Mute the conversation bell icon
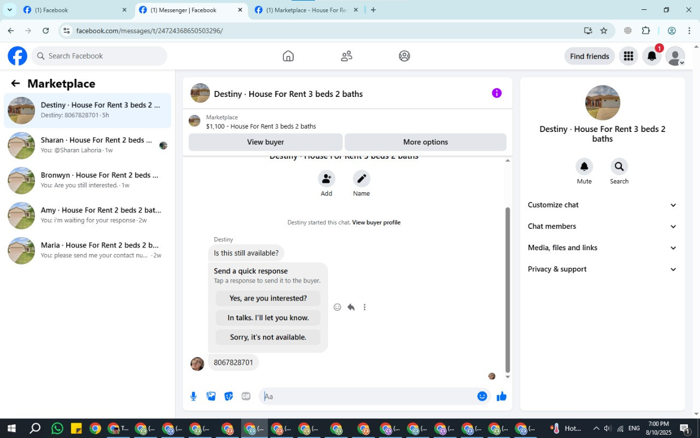Viewport: 700px width, 438px height. click(x=584, y=166)
